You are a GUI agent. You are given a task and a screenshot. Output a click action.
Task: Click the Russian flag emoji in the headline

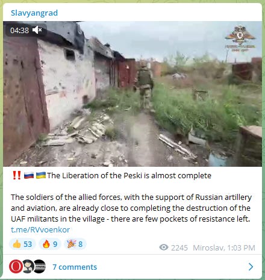[x=29, y=175]
